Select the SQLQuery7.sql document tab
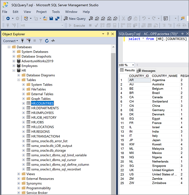 (x=148, y=34)
